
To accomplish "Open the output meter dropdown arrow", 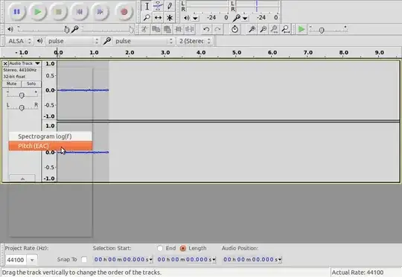I will coord(195,18).
